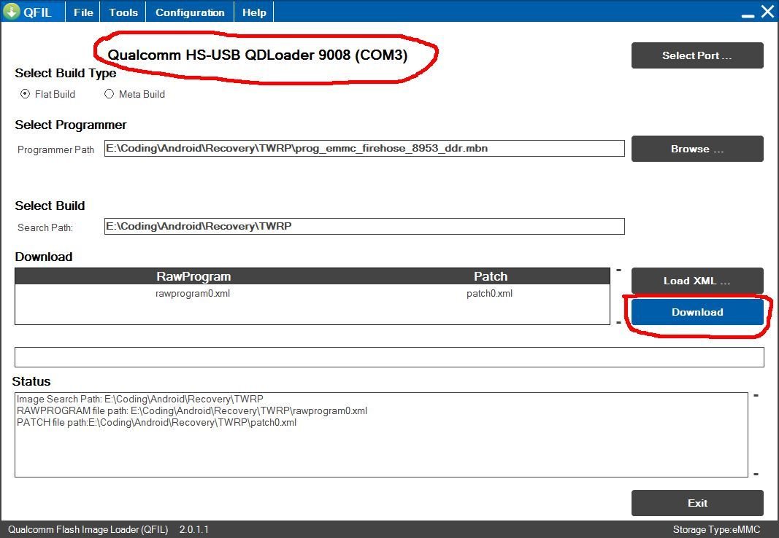Open the File menu
The width and height of the screenshot is (779, 538).
[83, 12]
